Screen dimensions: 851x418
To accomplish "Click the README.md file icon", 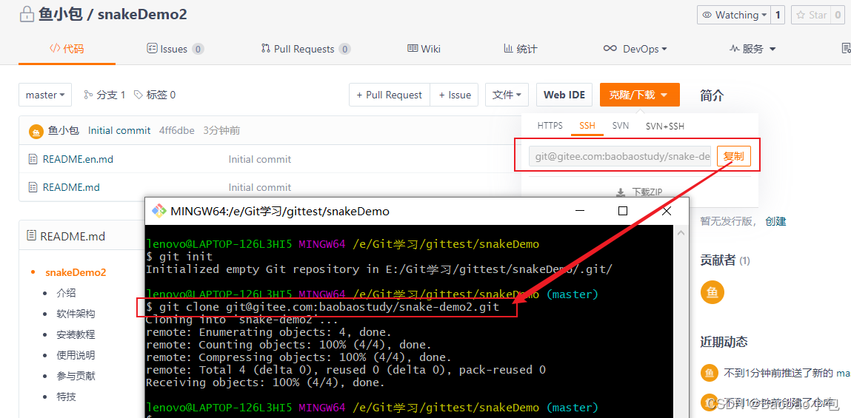I will (x=33, y=187).
